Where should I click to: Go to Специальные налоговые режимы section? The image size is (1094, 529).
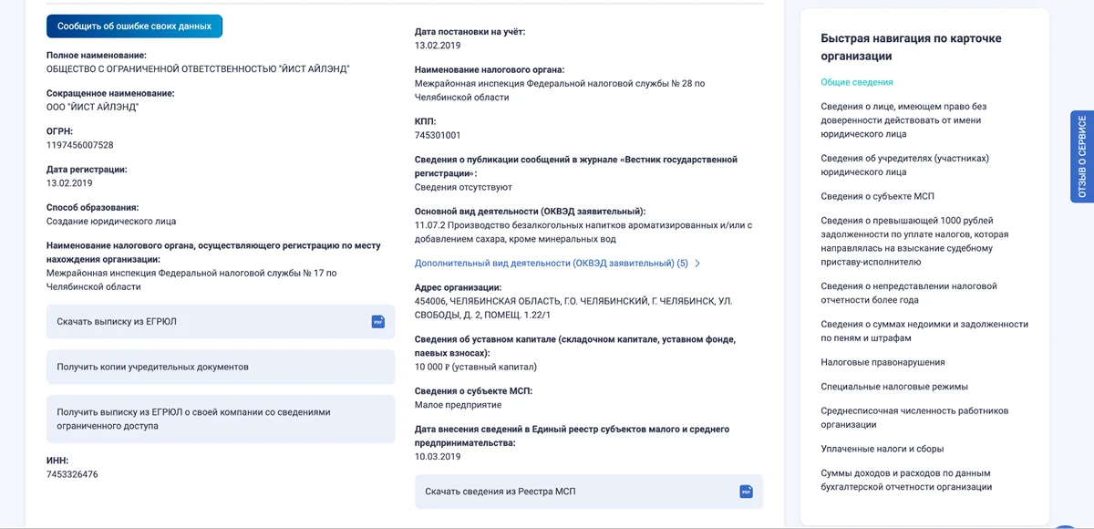point(894,387)
